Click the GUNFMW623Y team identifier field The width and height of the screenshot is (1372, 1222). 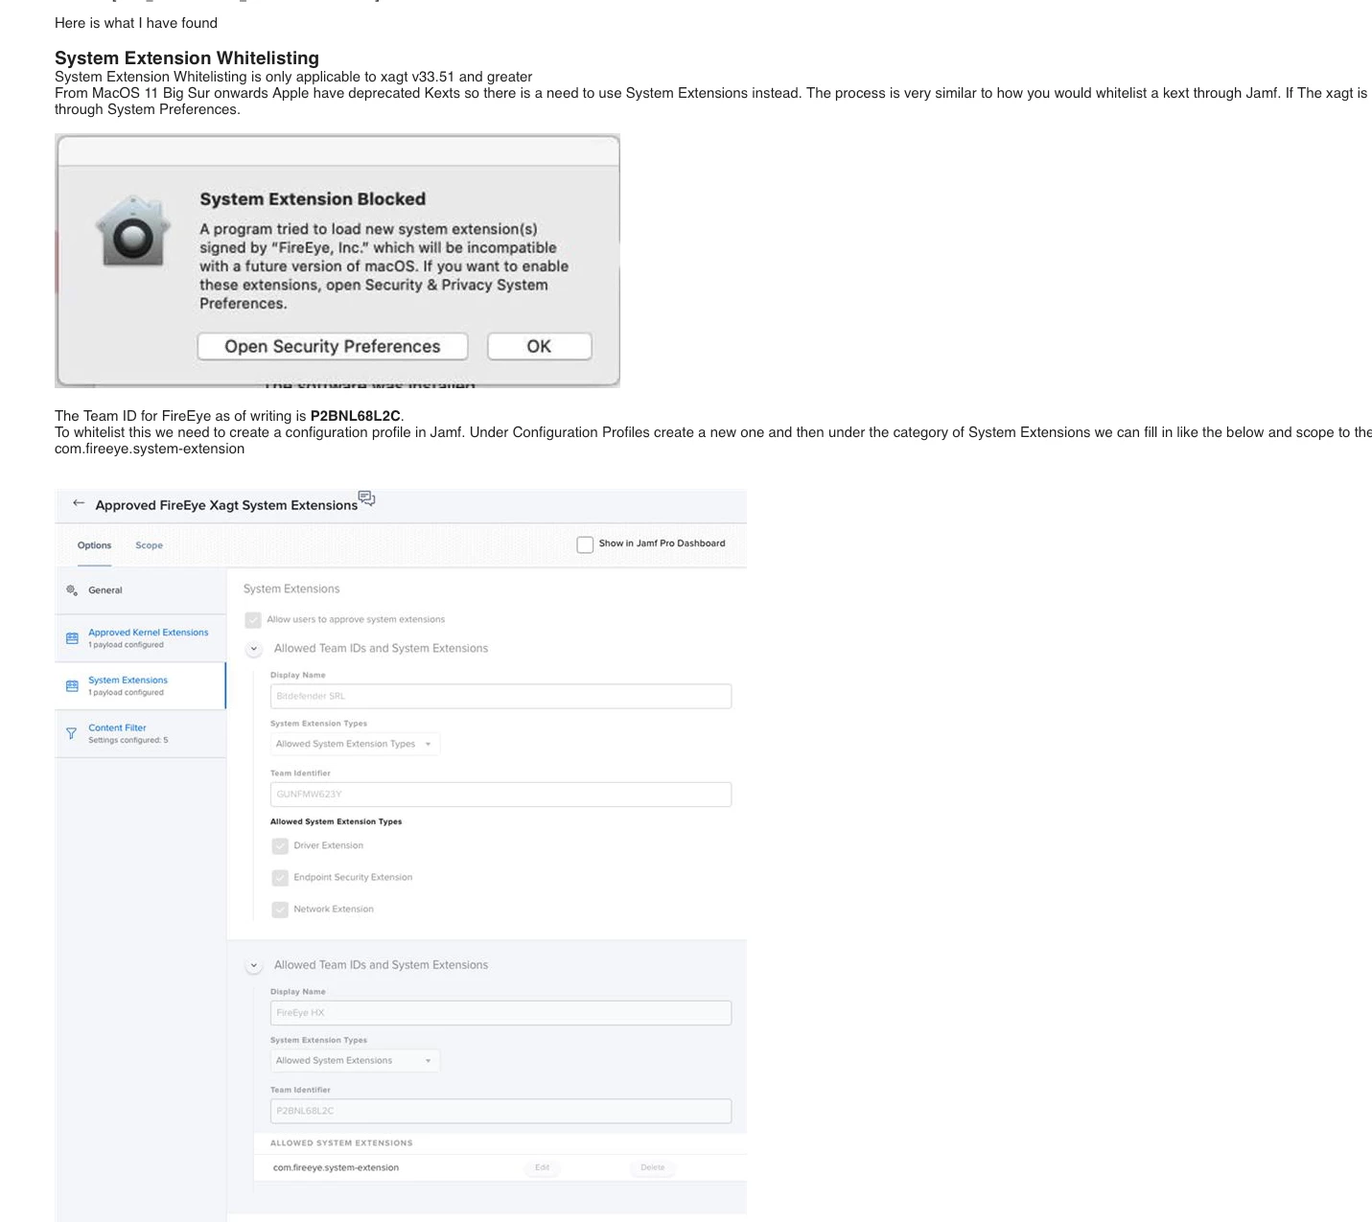[500, 795]
